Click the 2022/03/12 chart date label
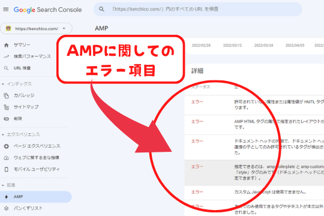 tap(232, 45)
